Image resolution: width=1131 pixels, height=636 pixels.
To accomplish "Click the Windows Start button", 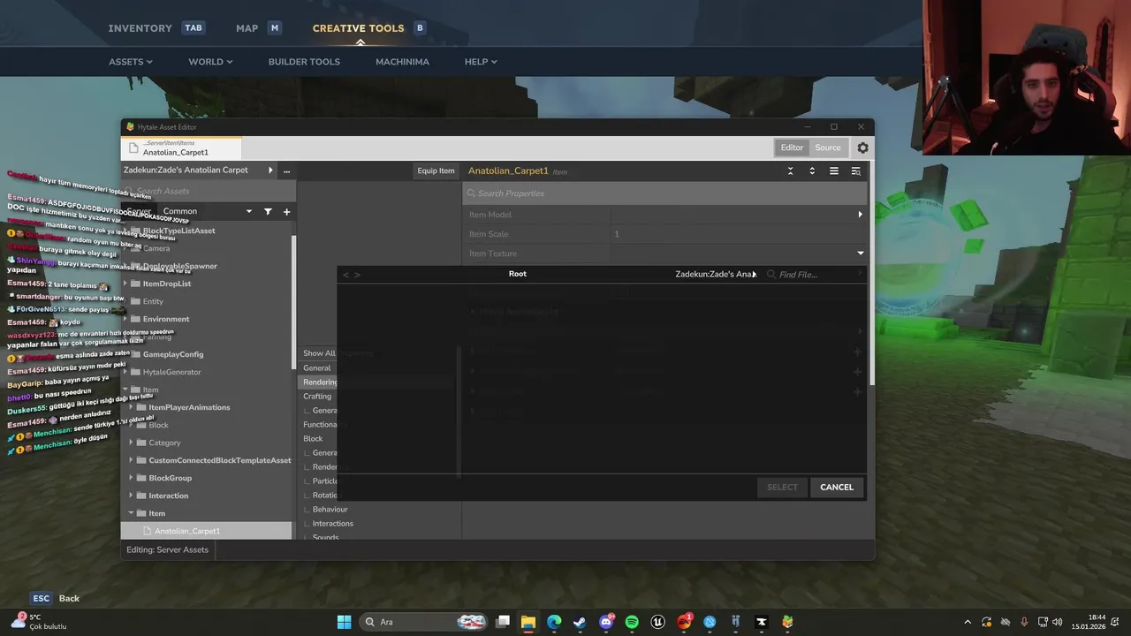I will coord(344,622).
